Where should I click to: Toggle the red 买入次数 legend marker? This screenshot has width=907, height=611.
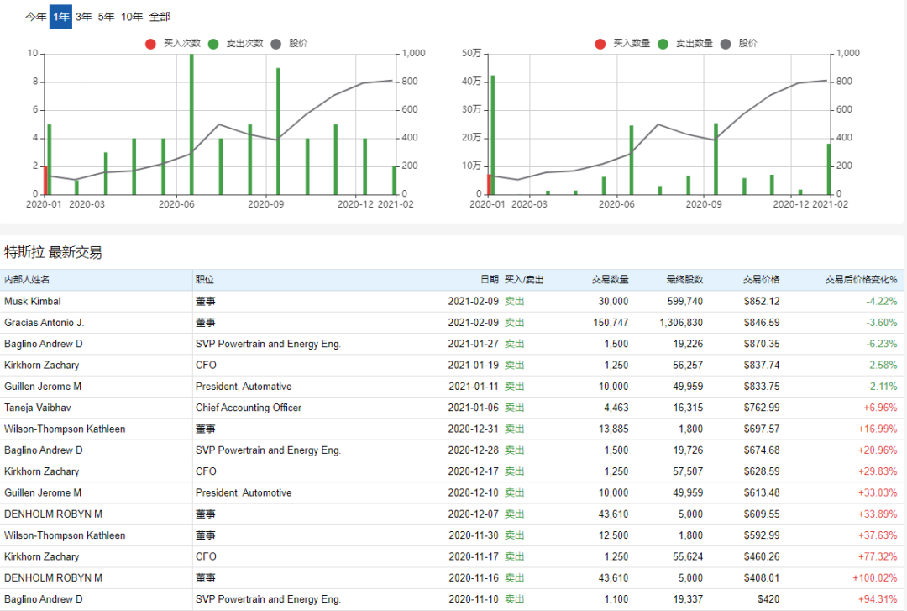(x=150, y=44)
